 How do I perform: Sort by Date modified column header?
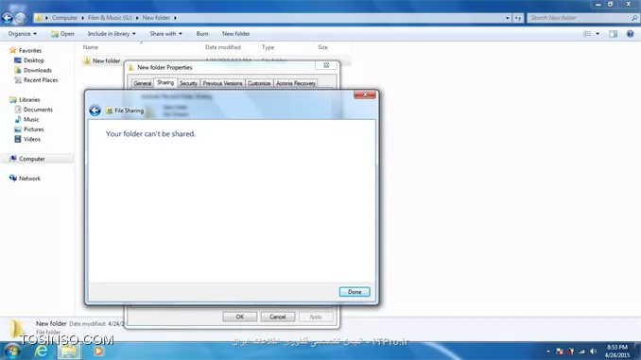[x=223, y=47]
